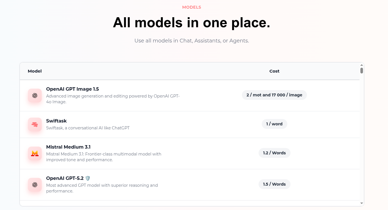Click the scrollbar down arrow in models table
Viewport: 388px width, 210px height.
click(362, 203)
